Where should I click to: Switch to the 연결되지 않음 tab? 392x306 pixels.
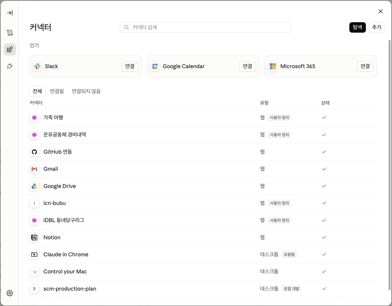(86, 91)
